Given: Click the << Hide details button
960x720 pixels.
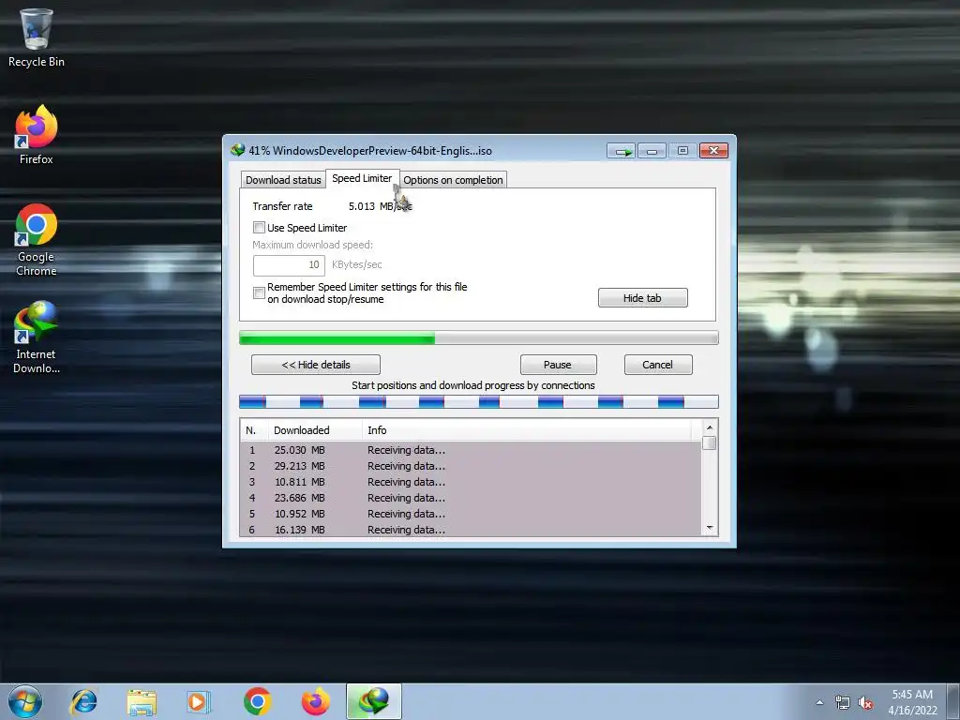Looking at the screenshot, I should tap(315, 365).
